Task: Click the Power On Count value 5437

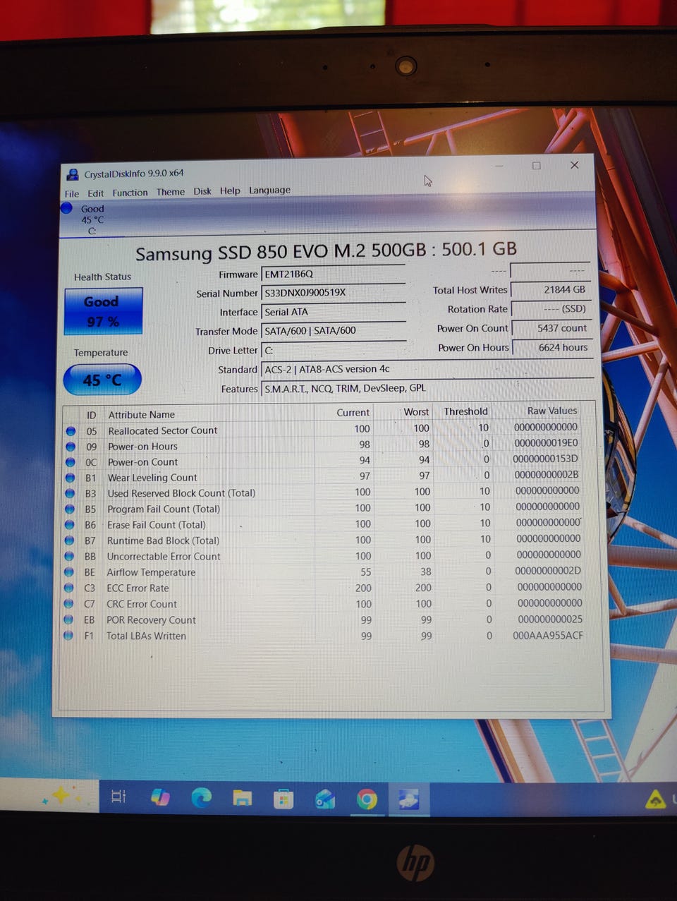Action: (551, 328)
